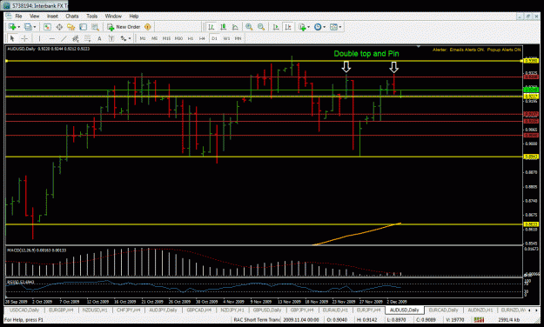The image size is (544, 327).
Task: Select the text tool (A)
Action: click(99, 38)
